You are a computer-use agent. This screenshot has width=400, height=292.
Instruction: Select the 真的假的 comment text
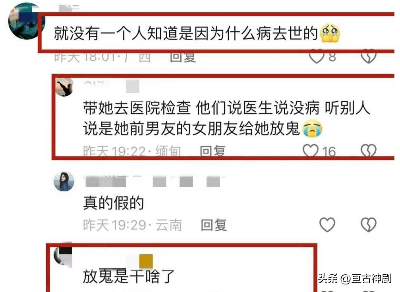114,203
